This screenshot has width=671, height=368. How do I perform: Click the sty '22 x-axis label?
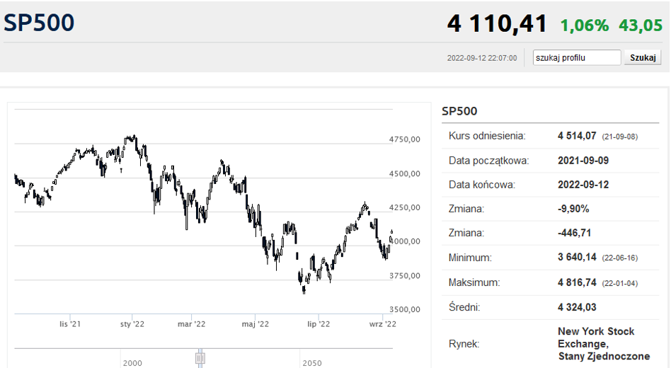132,324
